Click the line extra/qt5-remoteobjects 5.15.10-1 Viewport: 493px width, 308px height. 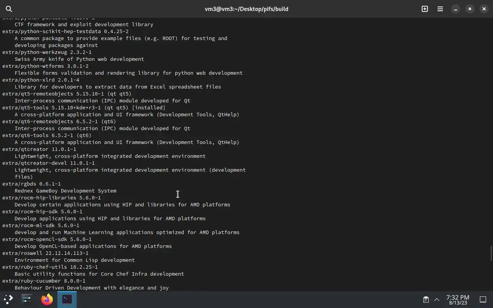click(x=67, y=94)
